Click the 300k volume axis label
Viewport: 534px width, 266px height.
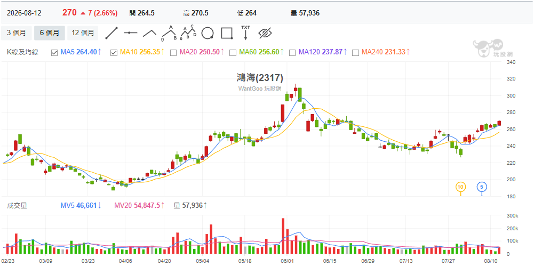(513, 216)
